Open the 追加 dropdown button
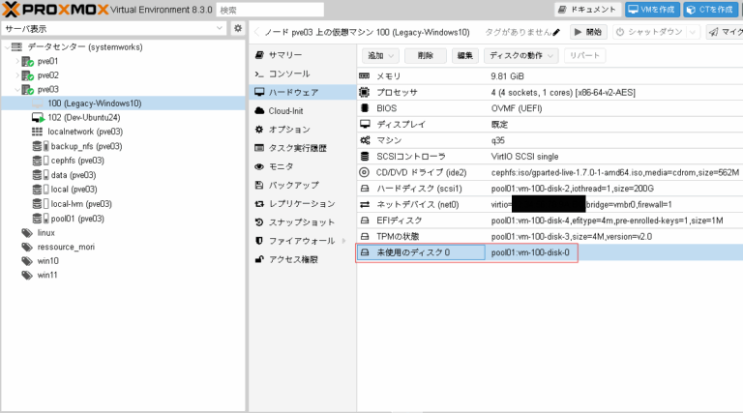 [x=381, y=56]
